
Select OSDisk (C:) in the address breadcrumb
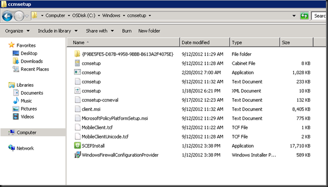point(84,15)
